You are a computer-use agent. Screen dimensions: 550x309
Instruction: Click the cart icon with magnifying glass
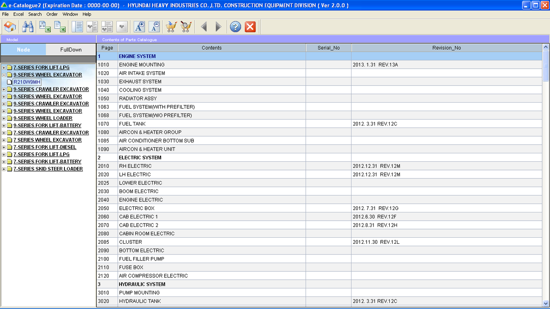tap(186, 27)
